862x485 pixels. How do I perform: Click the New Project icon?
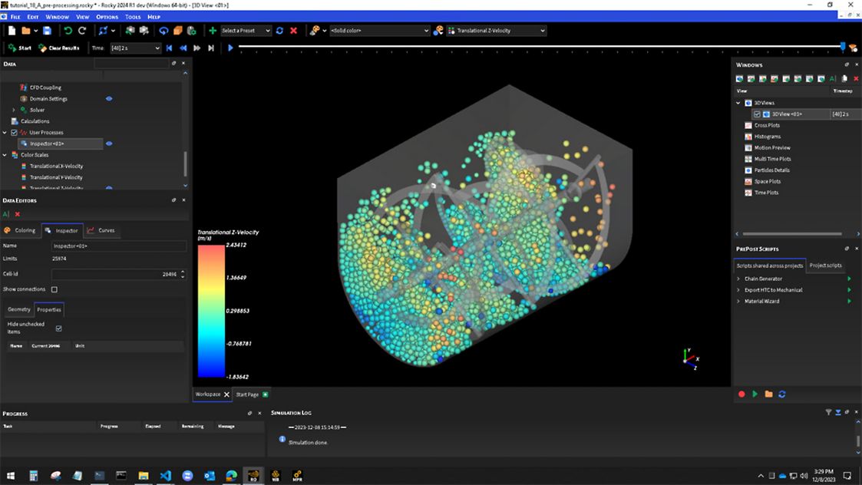(12, 31)
